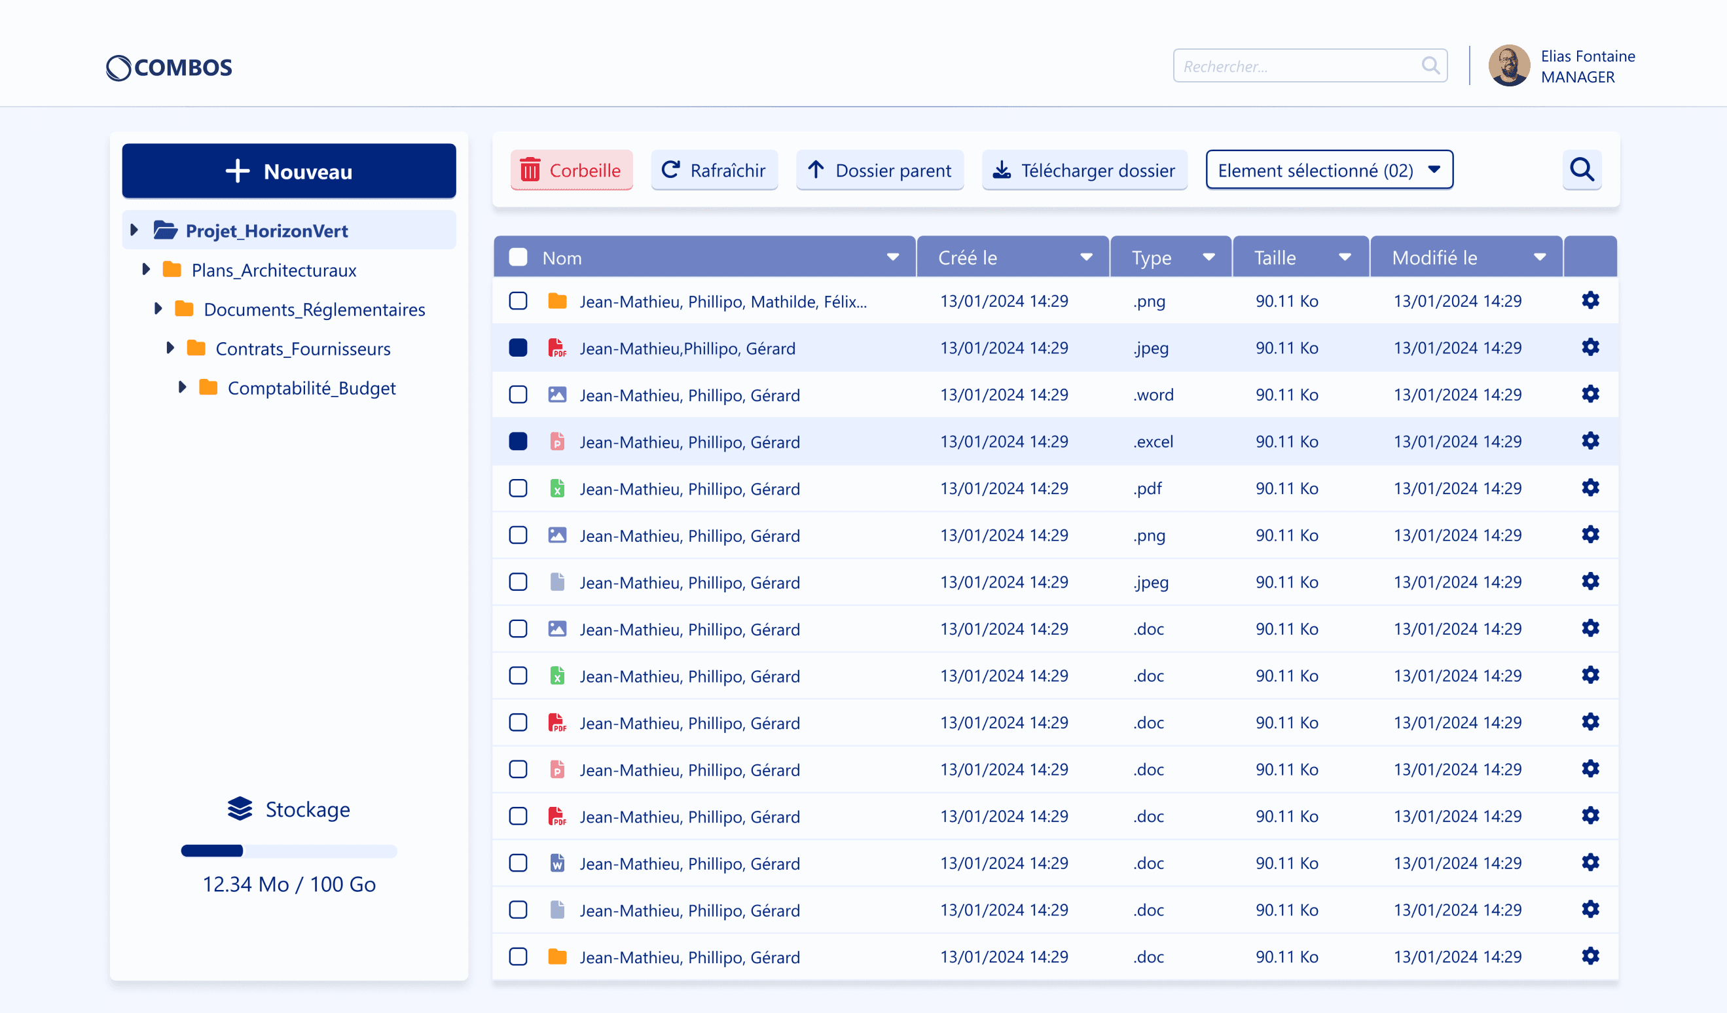Screen dimensions: 1727x1013
Task: Open the Créé le column dropdown arrow
Action: click(x=1086, y=258)
